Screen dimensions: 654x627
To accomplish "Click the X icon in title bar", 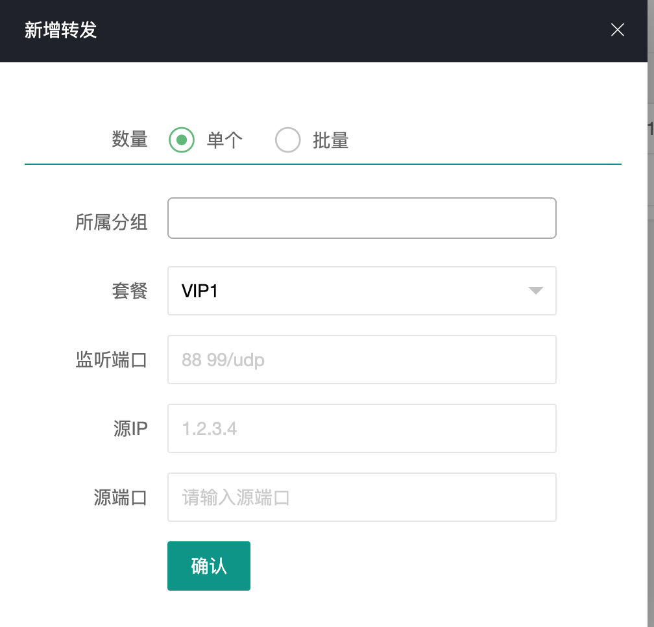I will 617,30.
